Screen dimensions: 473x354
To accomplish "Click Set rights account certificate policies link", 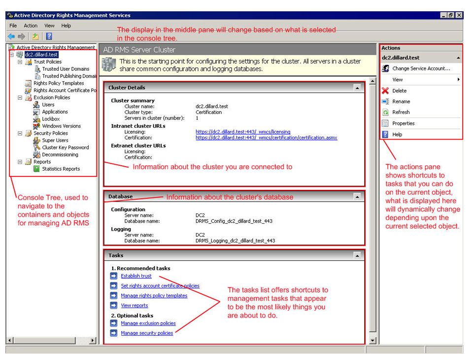I will tap(160, 286).
